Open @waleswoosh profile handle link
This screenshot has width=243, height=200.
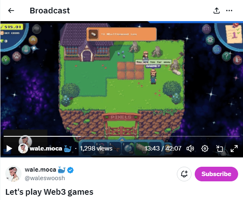tap(45, 178)
